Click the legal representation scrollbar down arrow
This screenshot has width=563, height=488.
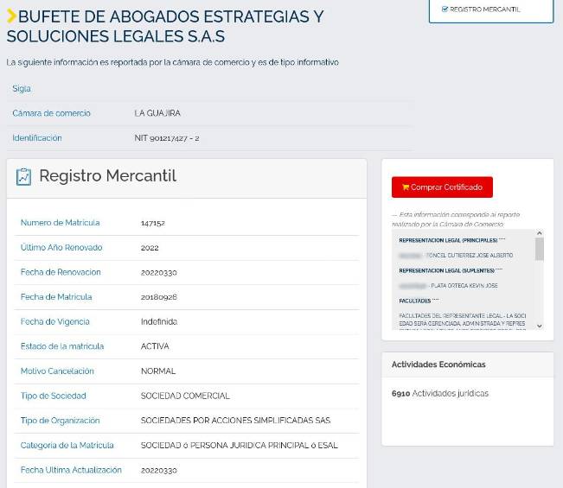pyautogui.click(x=539, y=326)
